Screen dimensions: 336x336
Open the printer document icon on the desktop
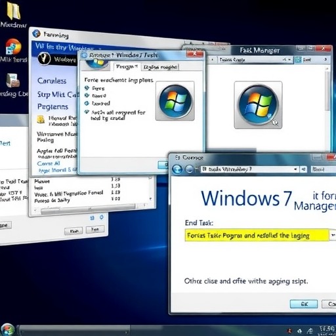click(x=13, y=81)
